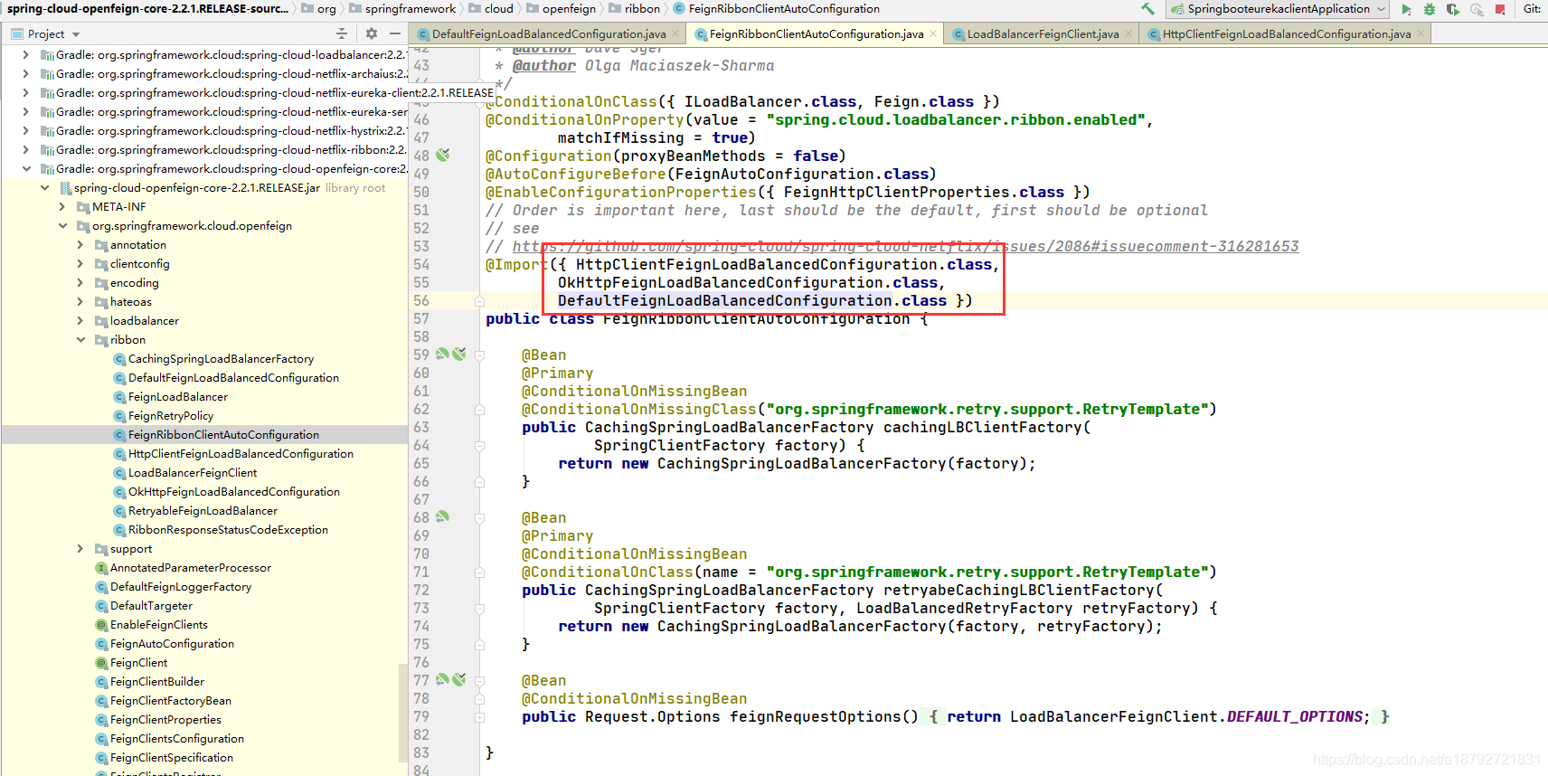Collapse the spring-cloud-openfeign-core Gradle node
The height and width of the screenshot is (776, 1548).
click(26, 169)
